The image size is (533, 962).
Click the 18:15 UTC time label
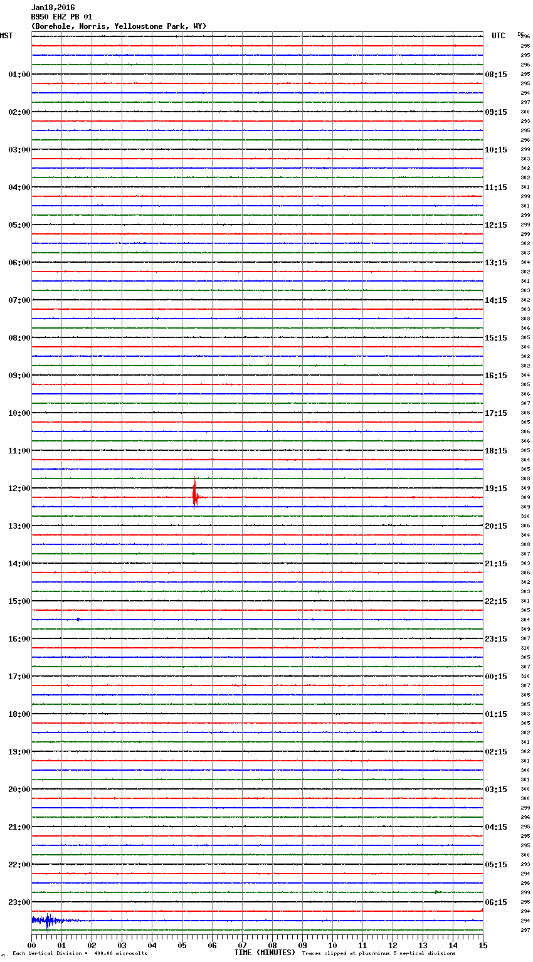496,451
